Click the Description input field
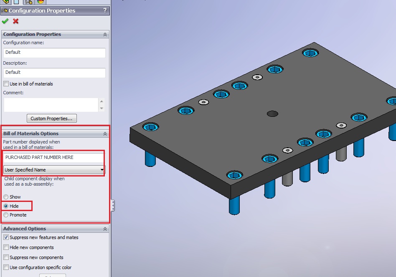The image size is (396, 277). 54,73
